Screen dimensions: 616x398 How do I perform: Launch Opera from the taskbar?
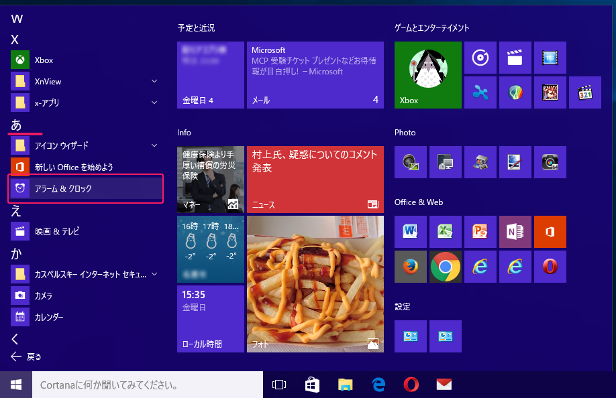click(x=411, y=385)
